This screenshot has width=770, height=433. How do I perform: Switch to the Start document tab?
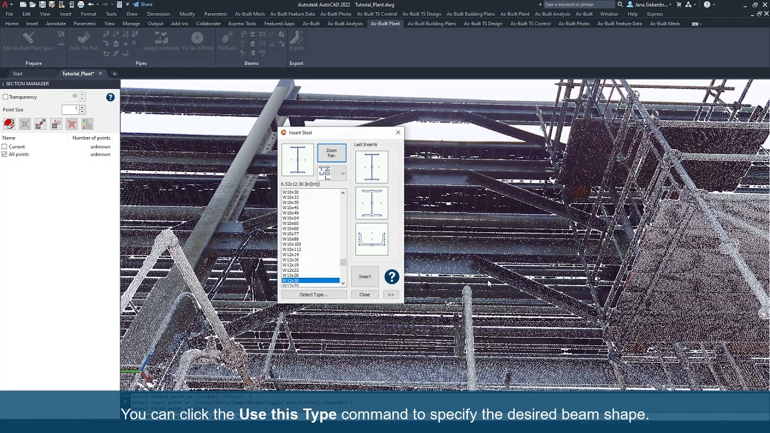click(17, 73)
